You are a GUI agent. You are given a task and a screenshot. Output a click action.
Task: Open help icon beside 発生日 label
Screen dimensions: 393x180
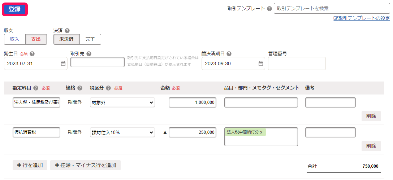pyautogui.click(x=32, y=54)
